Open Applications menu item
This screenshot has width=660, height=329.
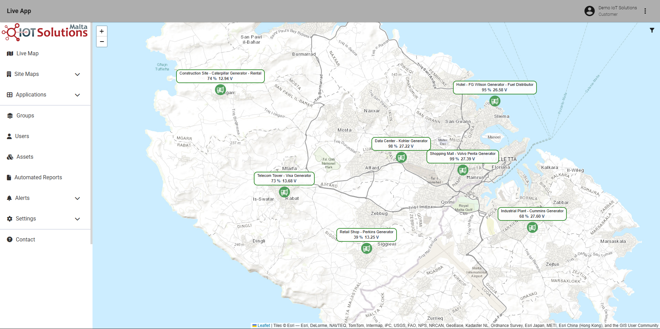31,95
